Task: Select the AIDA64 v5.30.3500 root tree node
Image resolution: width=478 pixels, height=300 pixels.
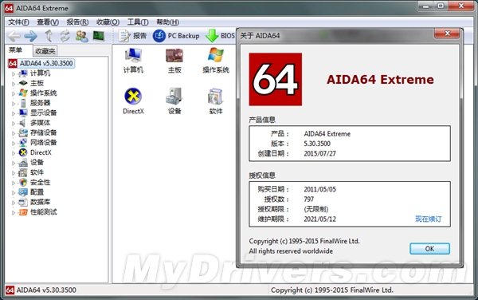Action: (x=41, y=63)
